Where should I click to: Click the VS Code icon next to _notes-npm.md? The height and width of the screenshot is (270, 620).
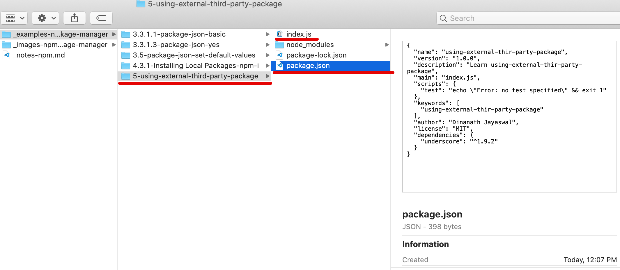pos(6,55)
